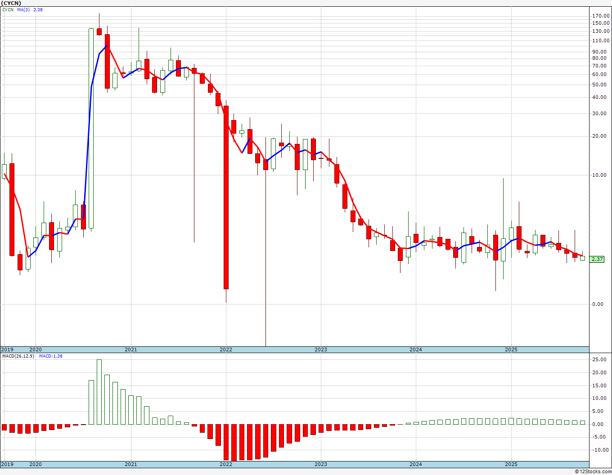The width and height of the screenshot is (612, 475).
Task: Click the tallest green MACD histogram bar
Action: point(99,392)
